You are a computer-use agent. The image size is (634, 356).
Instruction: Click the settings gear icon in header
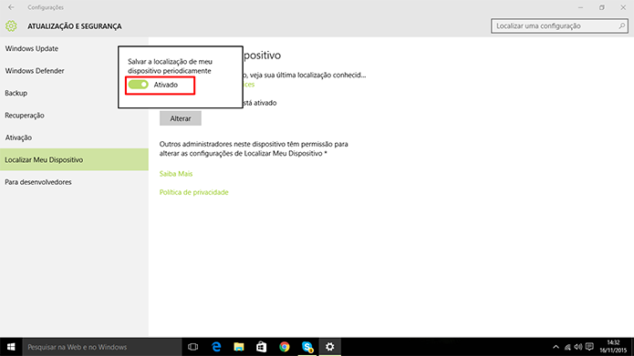click(11, 25)
